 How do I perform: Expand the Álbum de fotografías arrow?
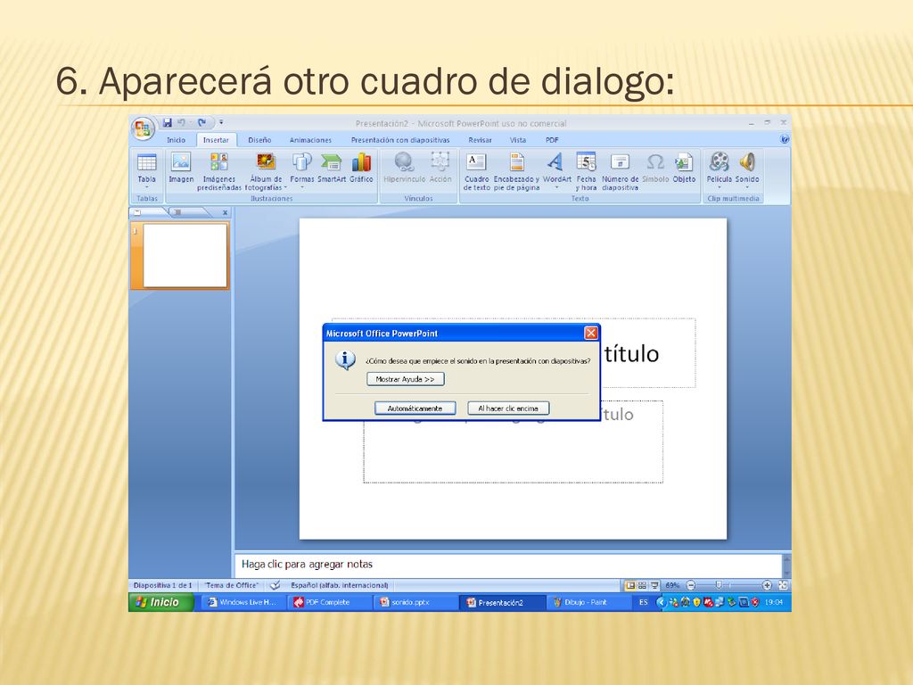pos(285,187)
